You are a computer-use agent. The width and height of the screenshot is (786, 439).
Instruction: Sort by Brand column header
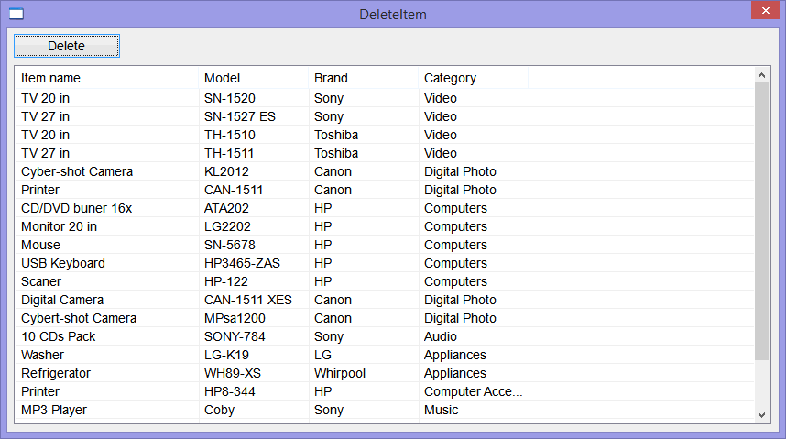(363, 78)
